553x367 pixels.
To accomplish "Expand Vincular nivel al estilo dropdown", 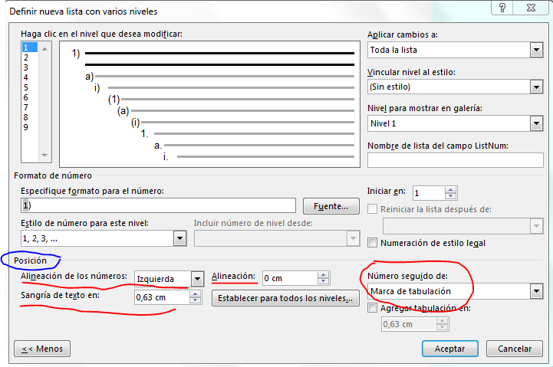I will tap(536, 87).
